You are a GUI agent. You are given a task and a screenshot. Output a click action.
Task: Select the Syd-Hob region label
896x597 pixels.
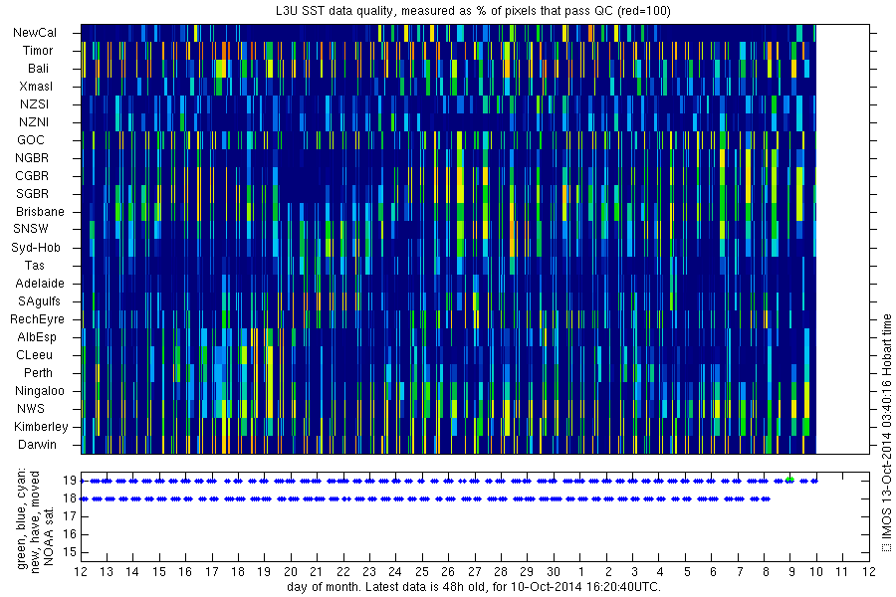tap(36, 248)
